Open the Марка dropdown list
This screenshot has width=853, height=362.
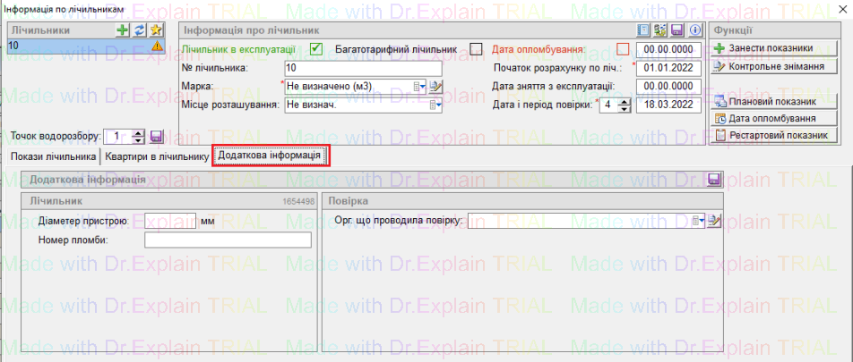point(418,87)
